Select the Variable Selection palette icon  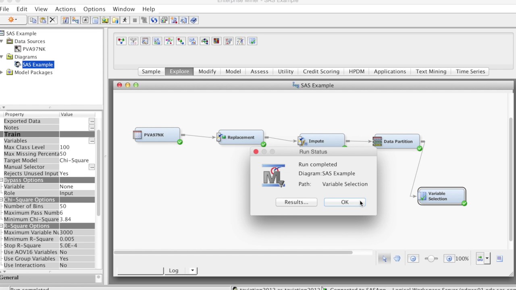(252, 41)
